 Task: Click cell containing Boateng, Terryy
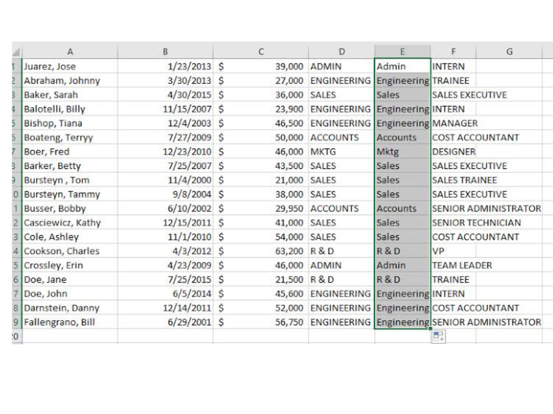point(70,137)
